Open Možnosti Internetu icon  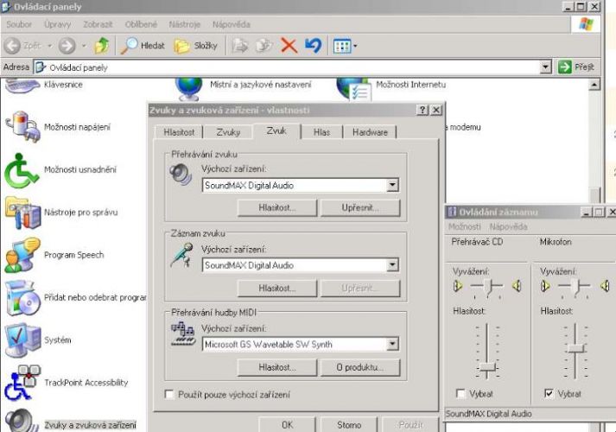(353, 89)
